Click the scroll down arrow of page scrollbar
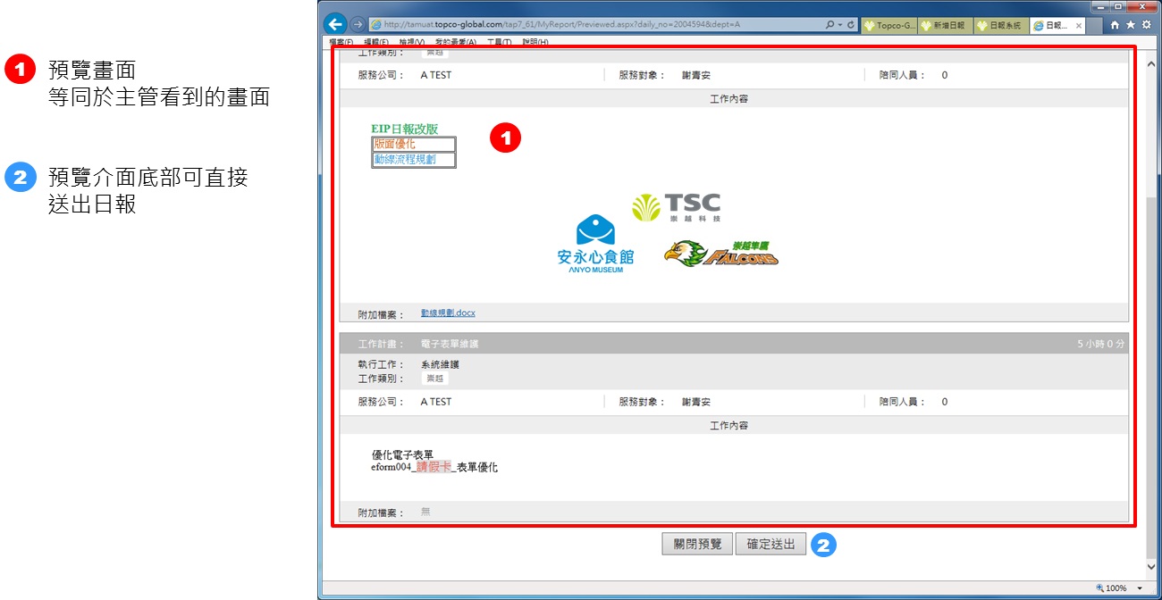The image size is (1162, 600). (1152, 567)
